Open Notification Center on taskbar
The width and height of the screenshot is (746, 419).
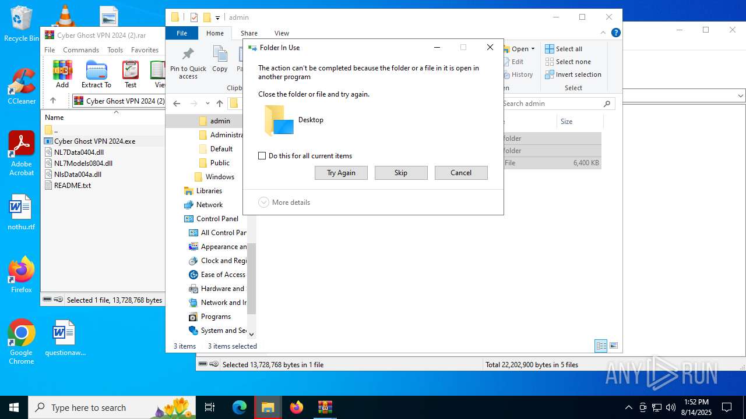pyautogui.click(x=727, y=407)
